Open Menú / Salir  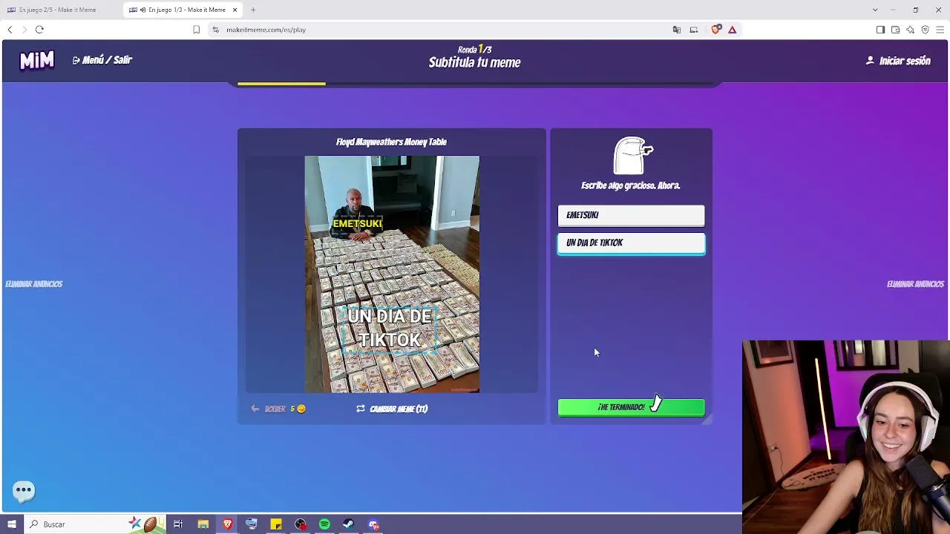pyautogui.click(x=102, y=60)
